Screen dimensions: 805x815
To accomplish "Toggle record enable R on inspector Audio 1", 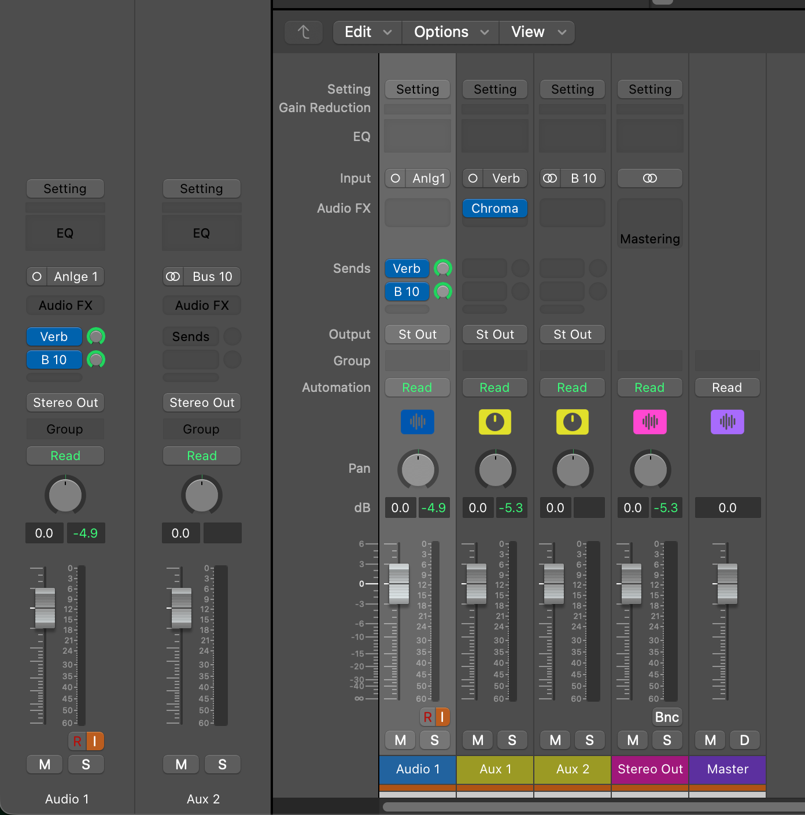I will pyautogui.click(x=77, y=741).
